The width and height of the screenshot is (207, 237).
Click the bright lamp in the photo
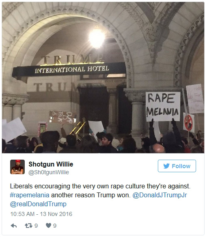[97, 38]
